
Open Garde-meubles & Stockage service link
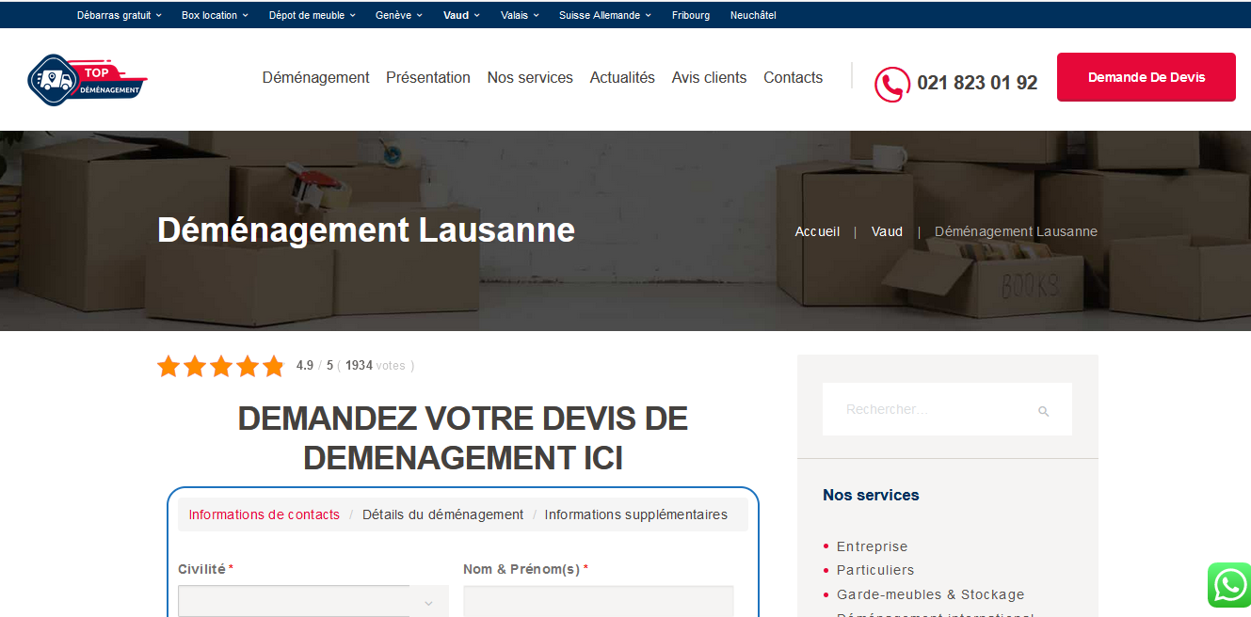coord(930,594)
